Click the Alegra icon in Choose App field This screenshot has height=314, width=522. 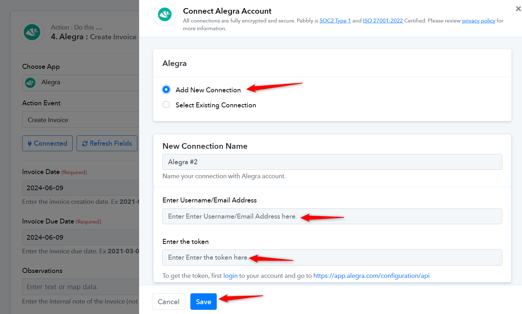(30, 83)
